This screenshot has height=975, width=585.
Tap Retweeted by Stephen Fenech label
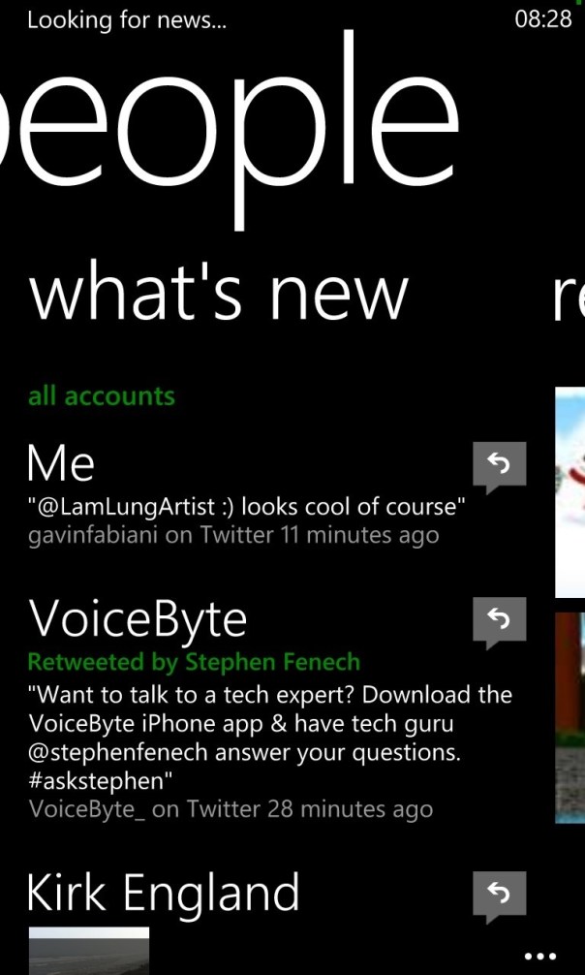[x=194, y=662]
